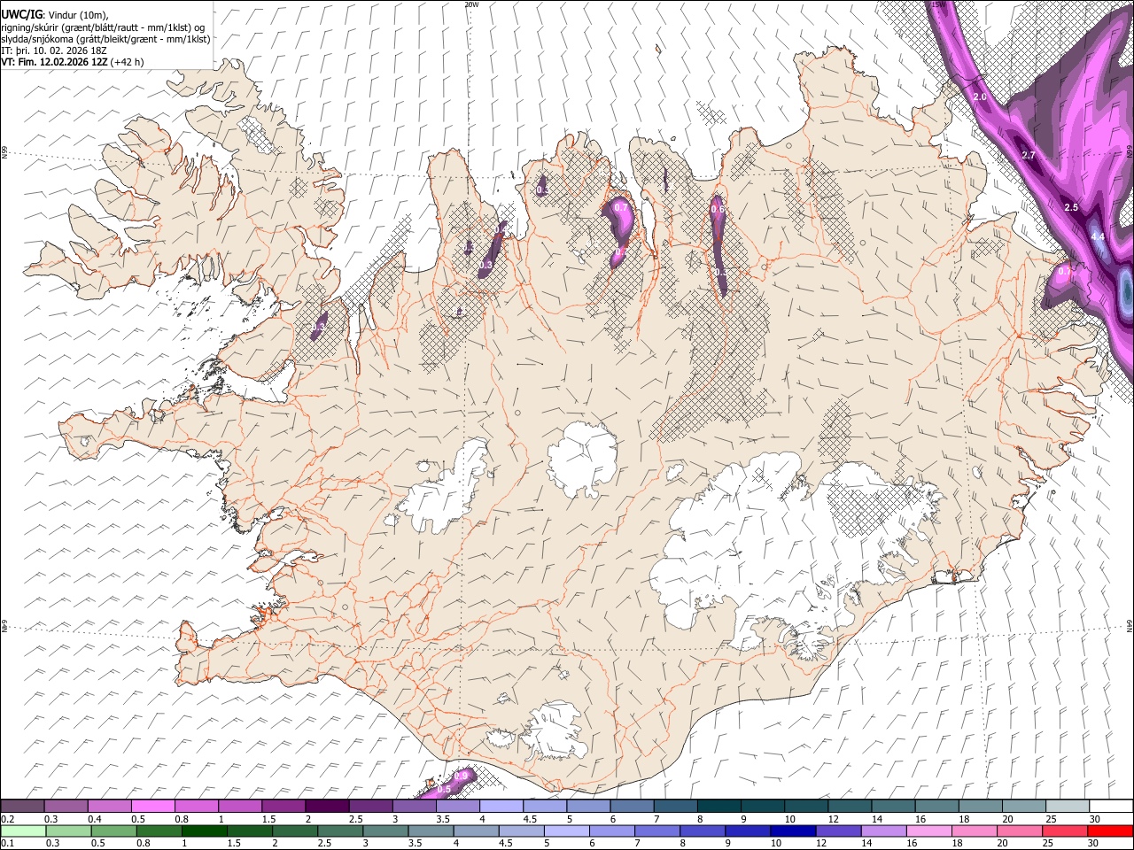Pick the first dark mauve 0.2 snow swatch
Screen dimensions: 1134x850
click(22, 807)
